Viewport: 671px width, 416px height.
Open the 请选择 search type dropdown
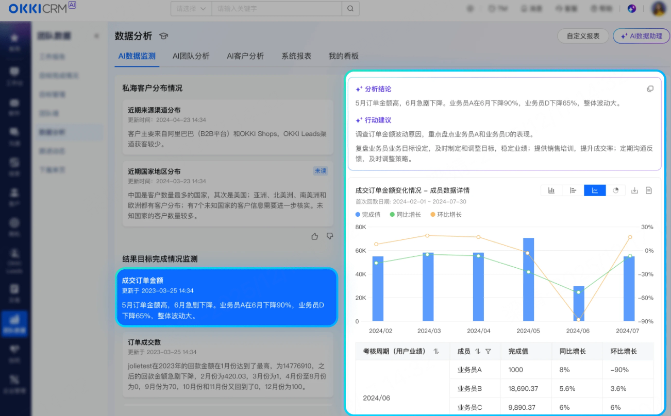click(x=191, y=9)
